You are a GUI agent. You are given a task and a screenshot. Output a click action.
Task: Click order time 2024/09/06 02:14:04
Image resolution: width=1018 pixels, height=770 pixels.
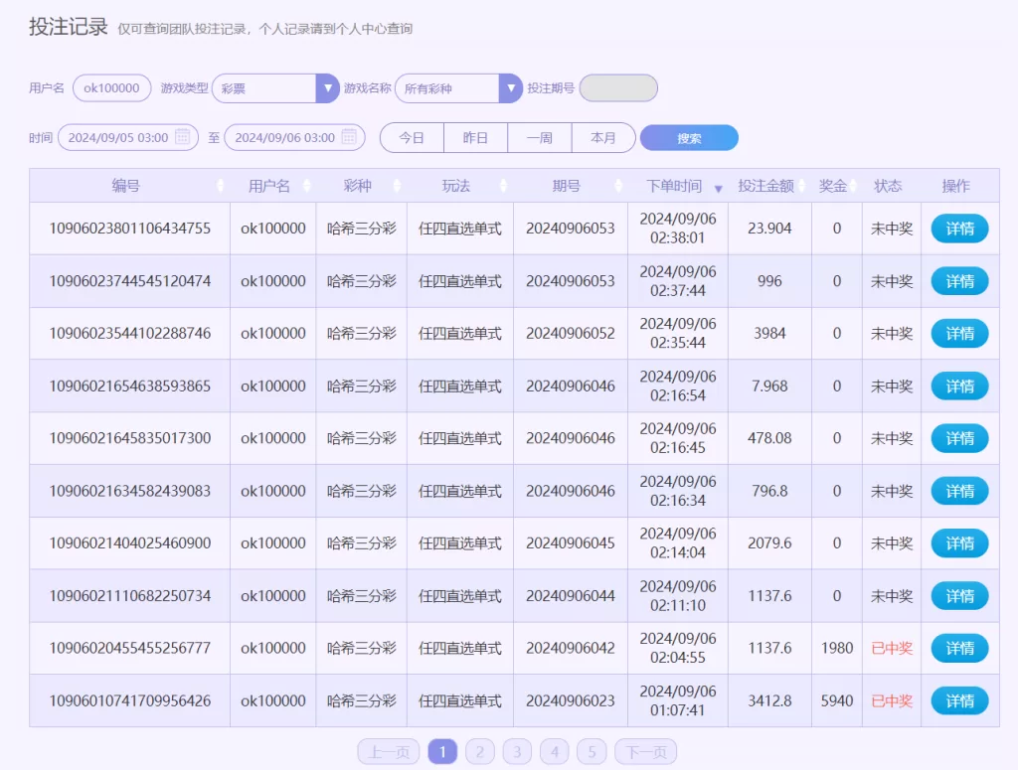(678, 542)
